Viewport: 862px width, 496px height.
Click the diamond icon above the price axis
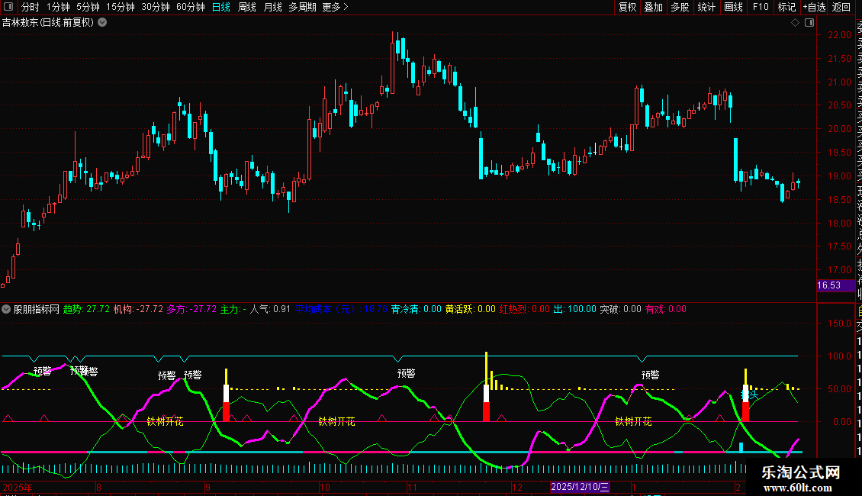795,22
